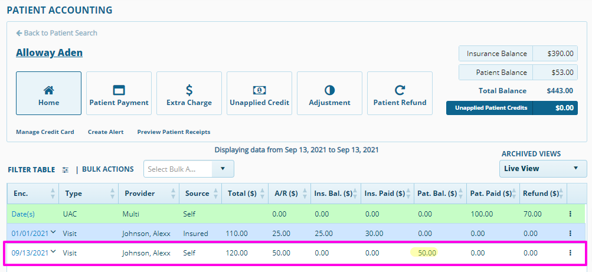Open row menu for UAC row

pyautogui.click(x=570, y=214)
